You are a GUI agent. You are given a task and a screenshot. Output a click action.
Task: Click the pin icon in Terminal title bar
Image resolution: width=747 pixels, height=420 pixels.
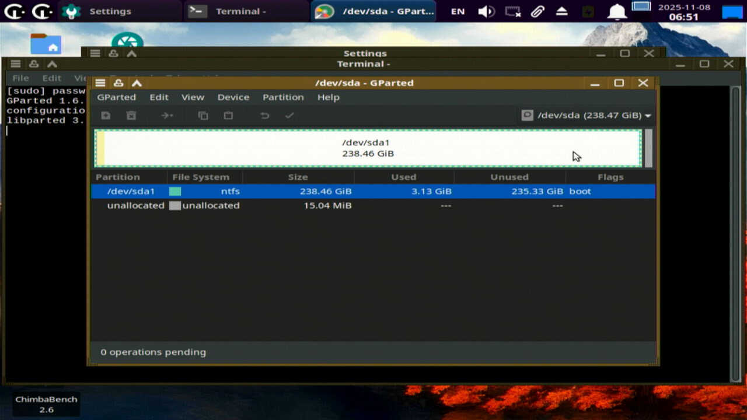(34, 64)
